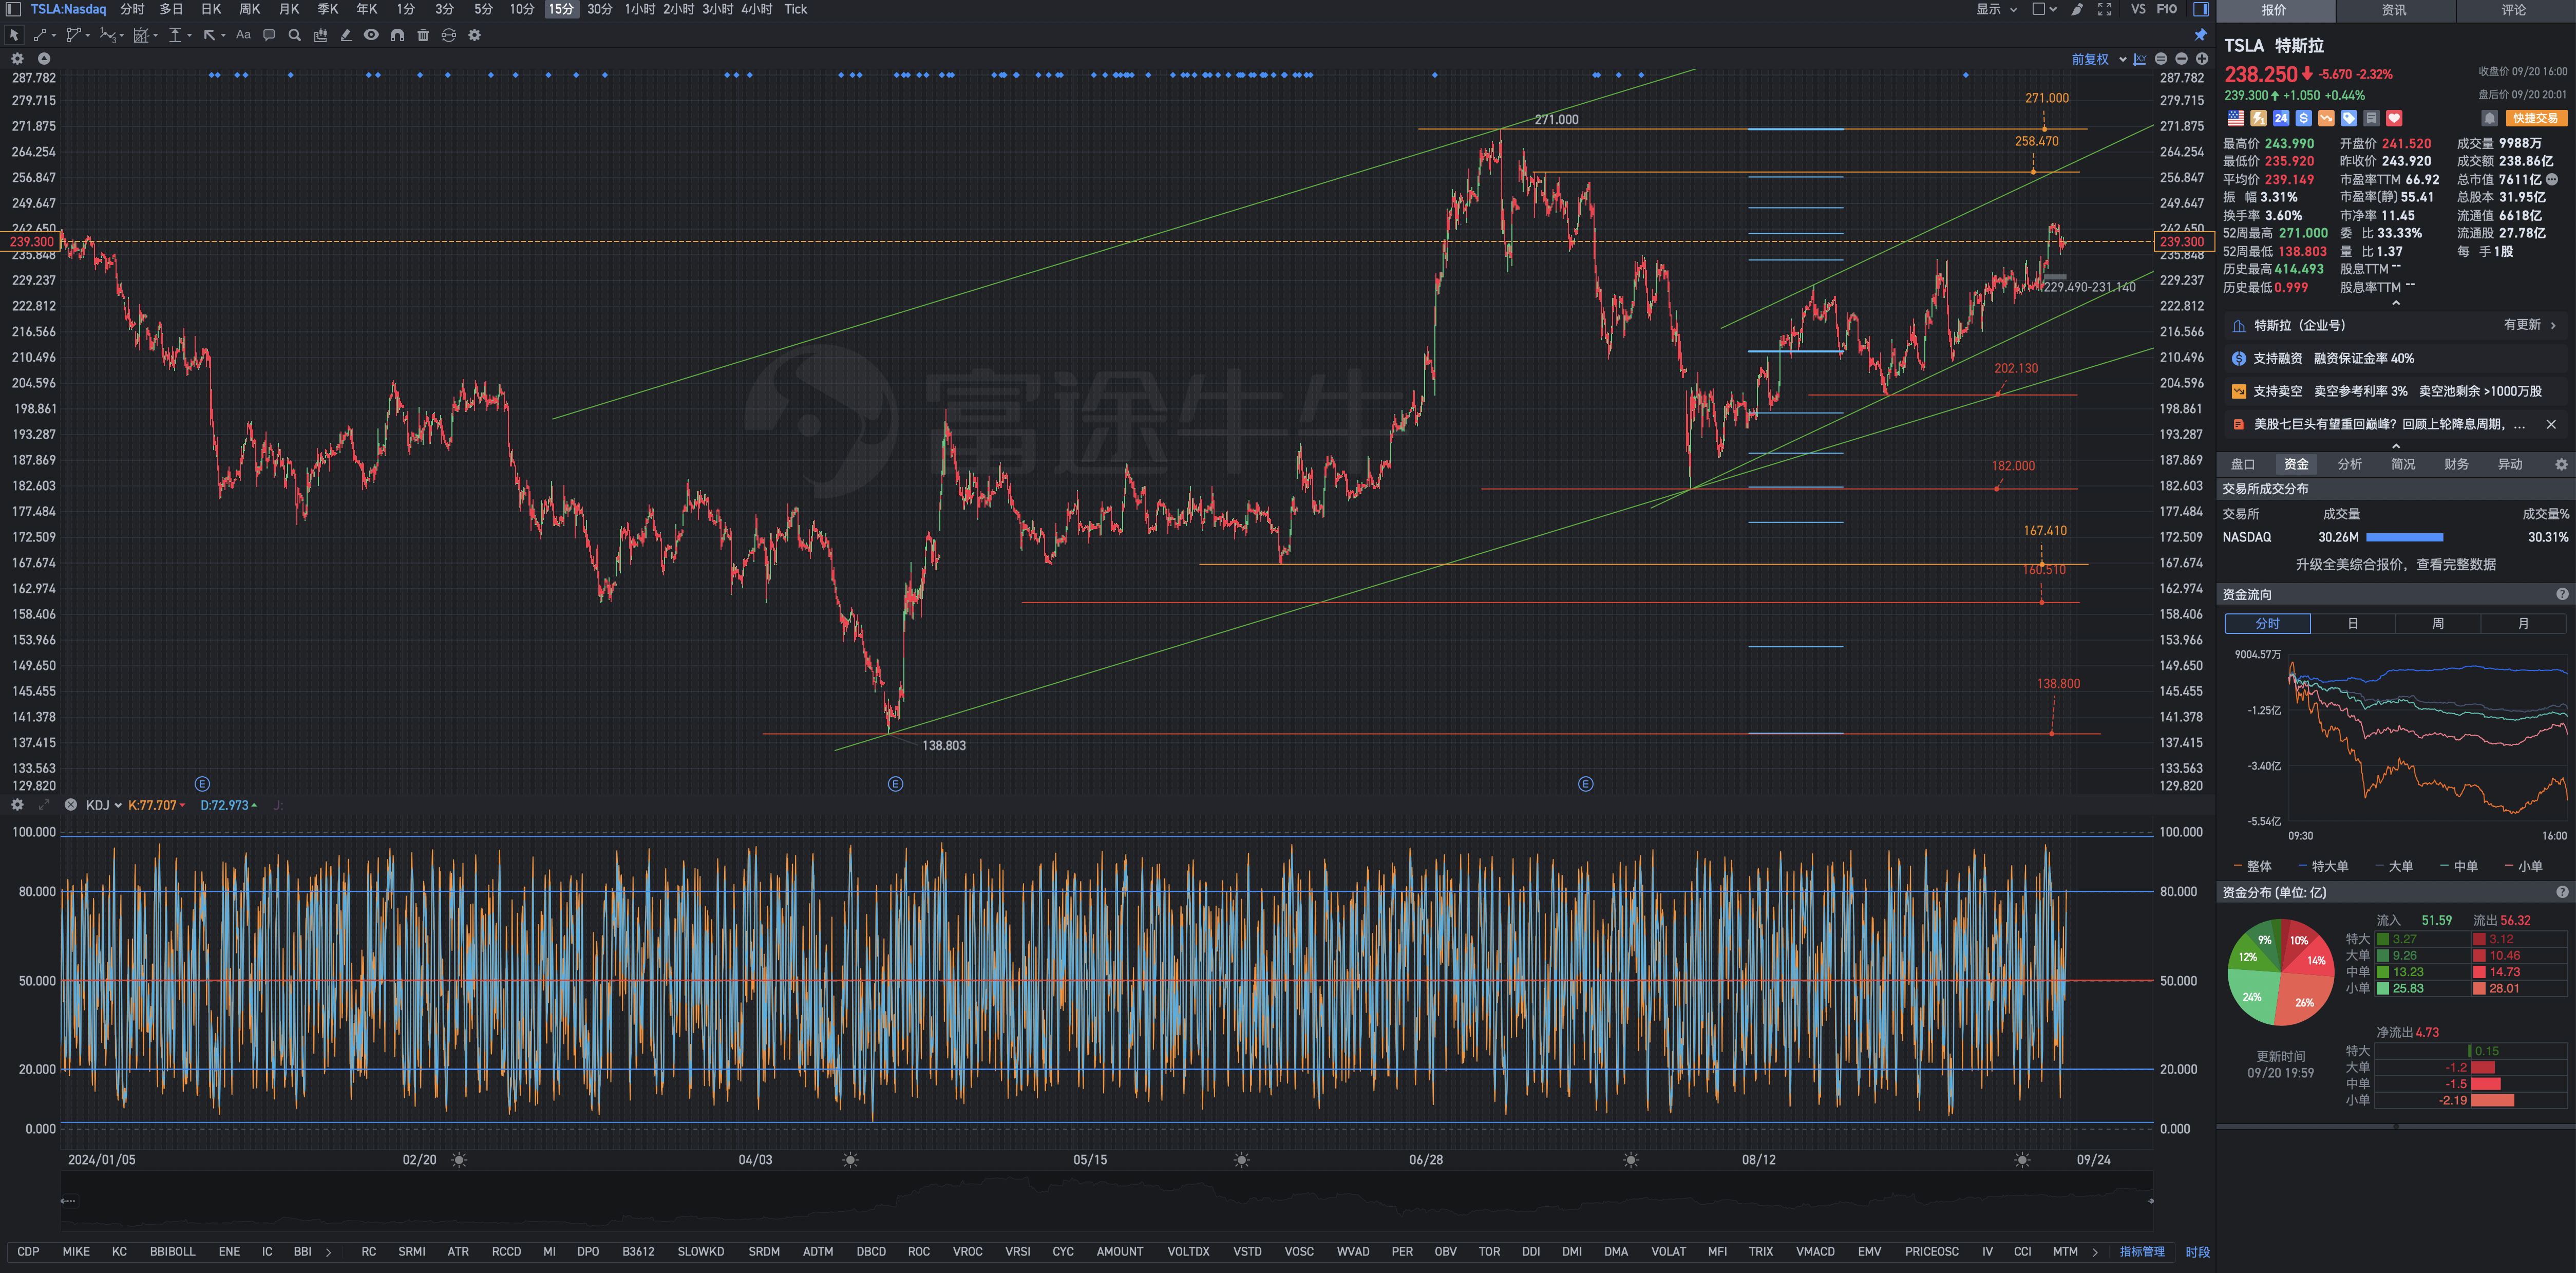Select the highlighter pencil tool
This screenshot has height=1273, width=2576.
click(346, 35)
